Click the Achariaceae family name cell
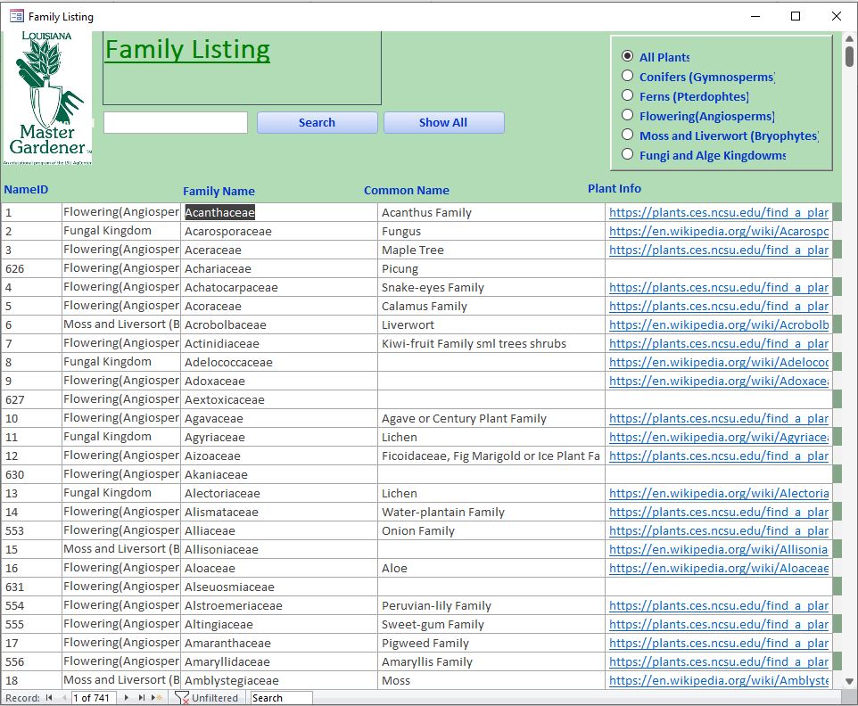858x706 pixels. tap(278, 268)
